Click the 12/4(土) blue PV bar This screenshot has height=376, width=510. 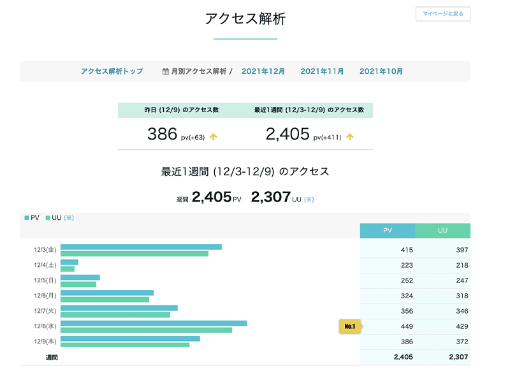pos(69,262)
